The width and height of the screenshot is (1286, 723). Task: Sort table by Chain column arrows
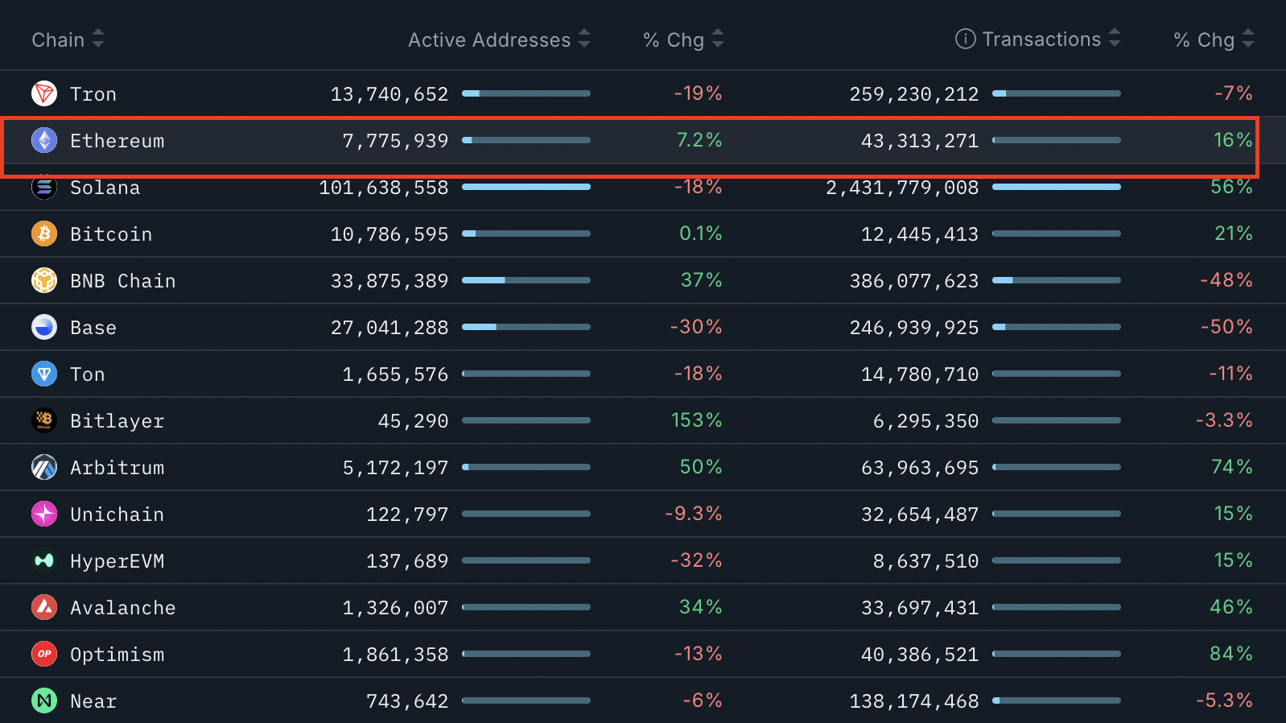coord(98,39)
